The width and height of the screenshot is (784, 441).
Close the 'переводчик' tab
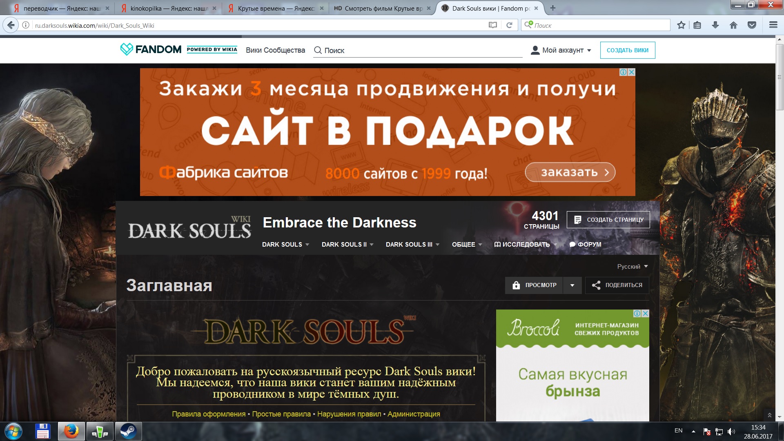point(107,8)
